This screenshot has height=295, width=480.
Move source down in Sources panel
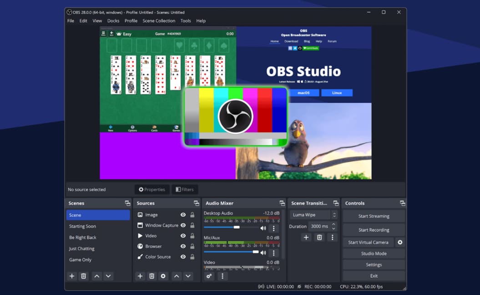pyautogui.click(x=188, y=276)
